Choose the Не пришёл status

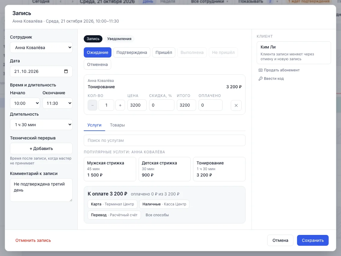(x=223, y=52)
